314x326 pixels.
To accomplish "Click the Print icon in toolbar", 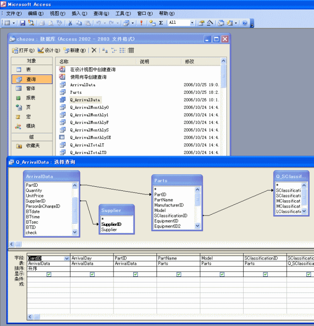I will 42,23.
